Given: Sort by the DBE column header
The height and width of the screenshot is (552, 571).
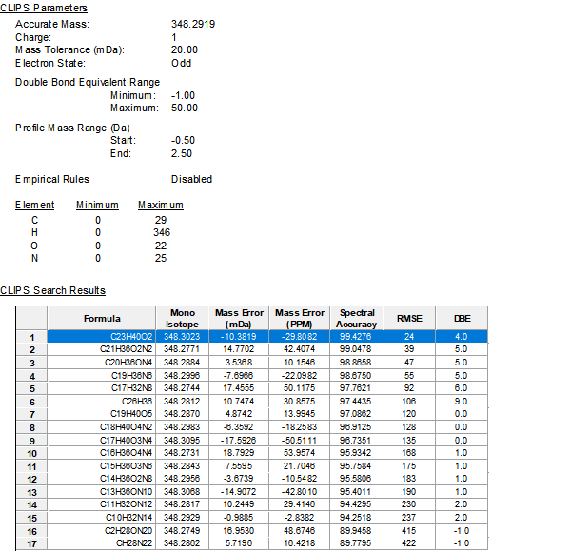Looking at the screenshot, I should [462, 319].
